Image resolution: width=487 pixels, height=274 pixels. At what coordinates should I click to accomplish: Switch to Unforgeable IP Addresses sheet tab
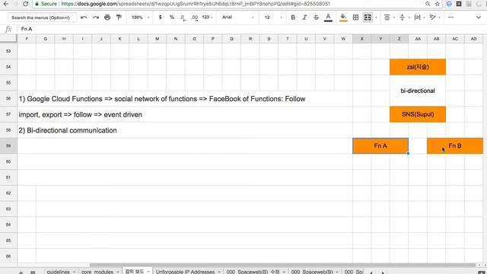pos(185,272)
